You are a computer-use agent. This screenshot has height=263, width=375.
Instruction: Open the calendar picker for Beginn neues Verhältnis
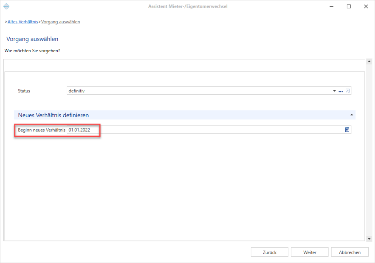point(347,130)
